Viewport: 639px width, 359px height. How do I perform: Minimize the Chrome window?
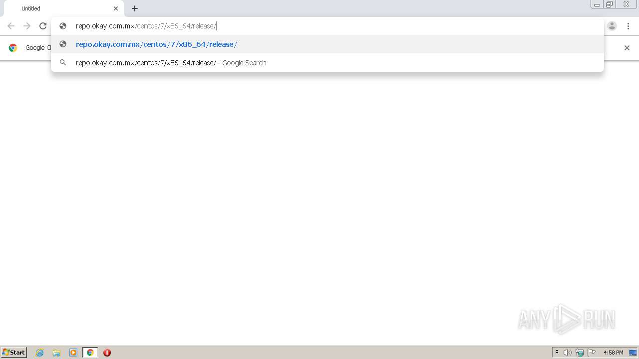597,4
